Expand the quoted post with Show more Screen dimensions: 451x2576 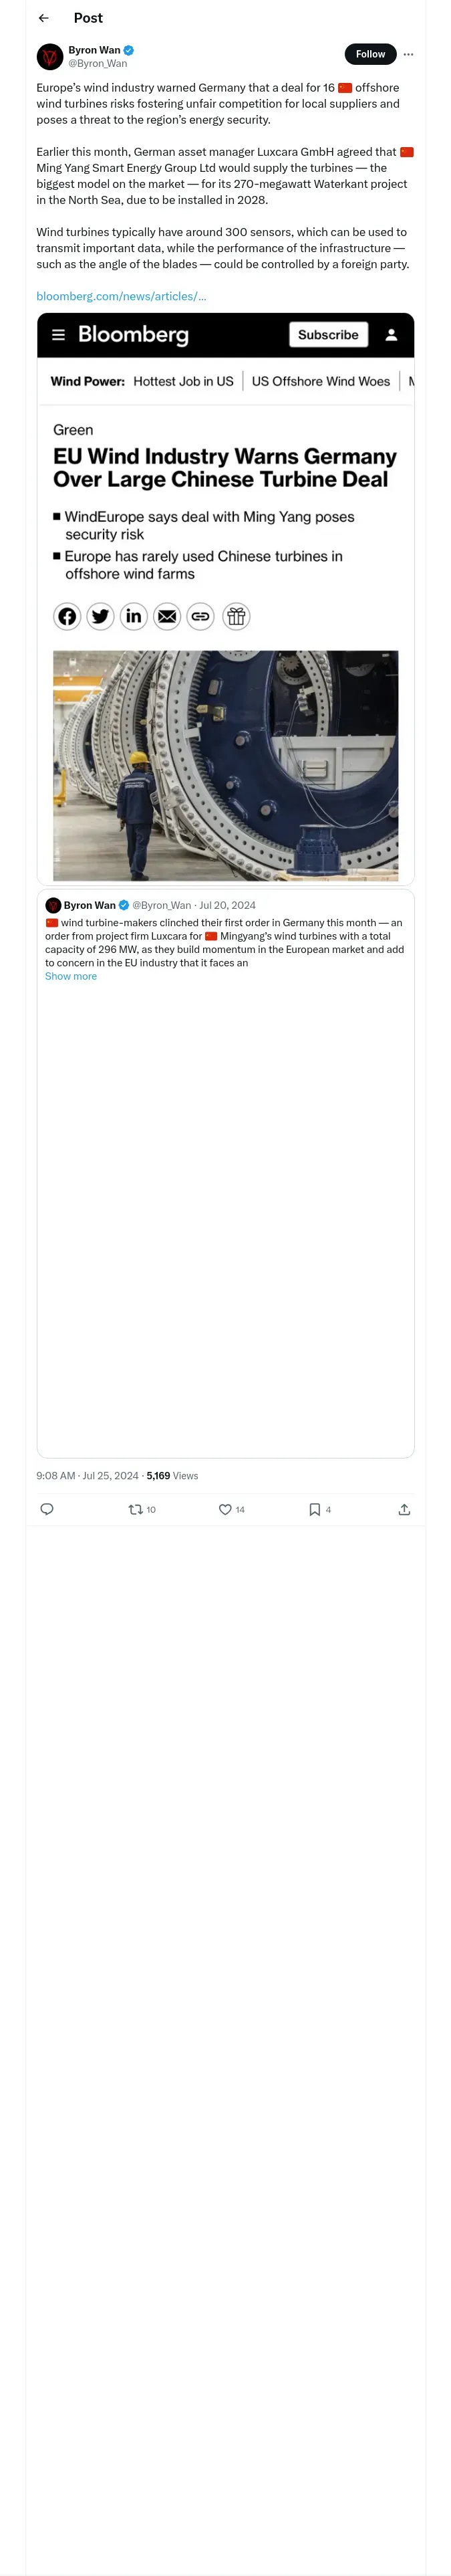click(x=71, y=976)
